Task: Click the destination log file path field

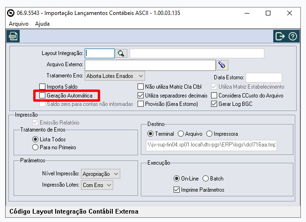Action: pyautogui.click(x=211, y=145)
